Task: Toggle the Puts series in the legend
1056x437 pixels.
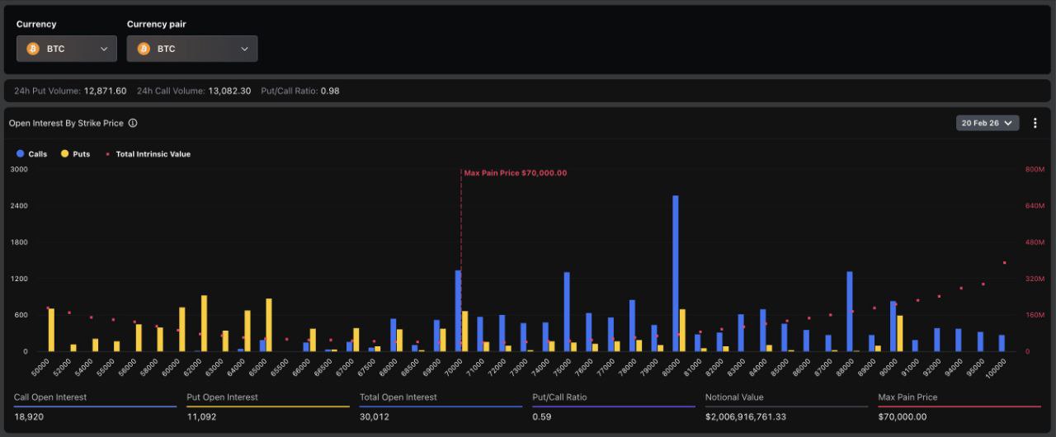Action: click(x=75, y=154)
